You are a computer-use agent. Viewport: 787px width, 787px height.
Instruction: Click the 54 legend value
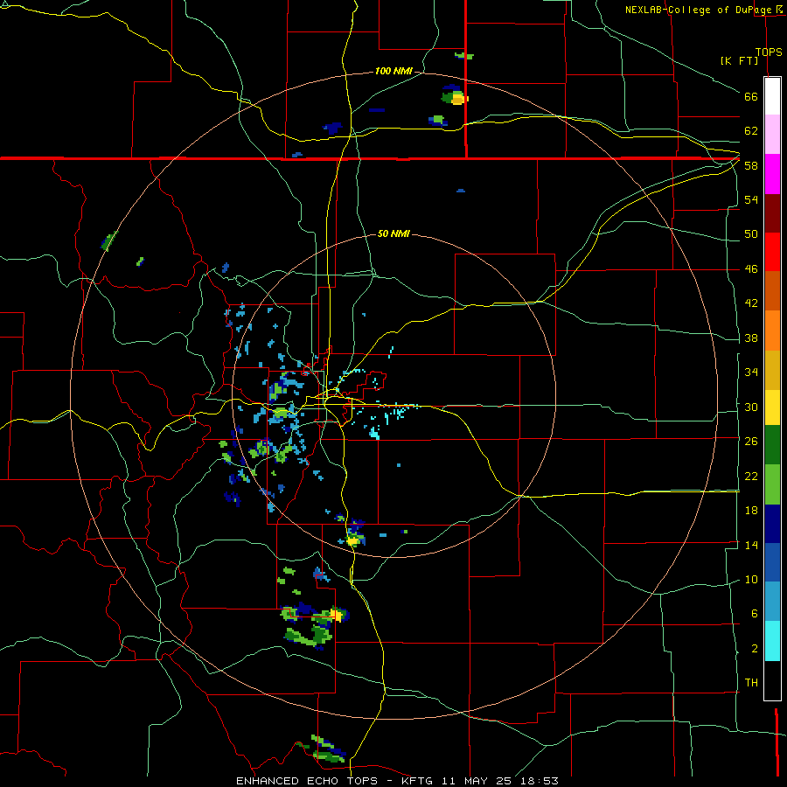click(751, 199)
